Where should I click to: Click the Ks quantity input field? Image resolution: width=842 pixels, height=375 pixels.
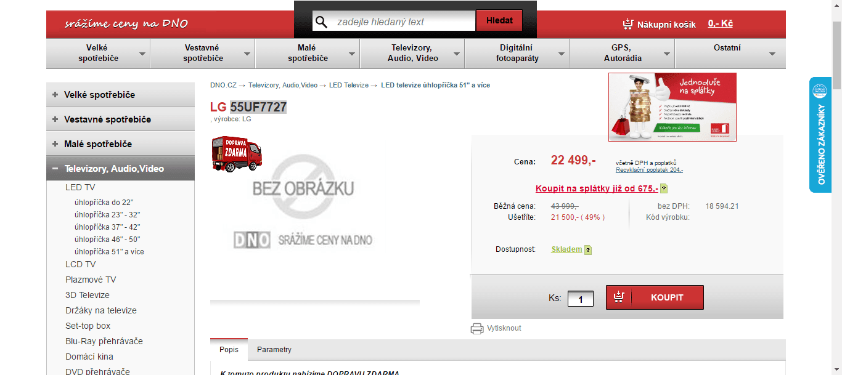click(581, 299)
